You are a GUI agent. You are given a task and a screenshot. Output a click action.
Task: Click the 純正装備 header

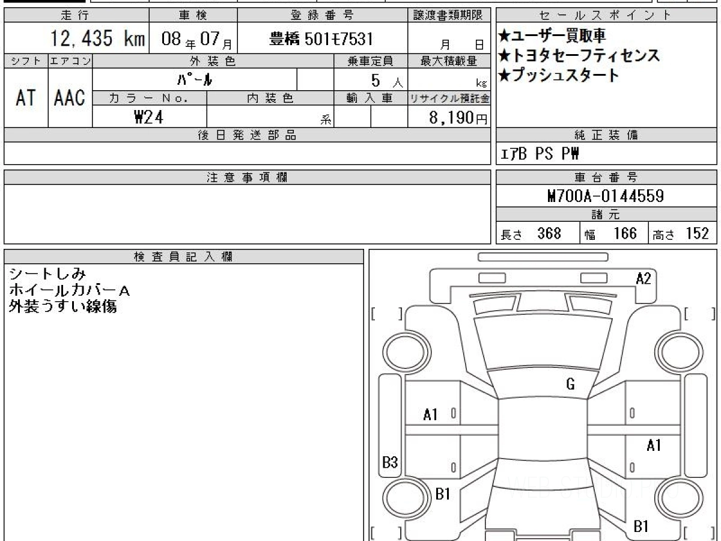(x=606, y=135)
